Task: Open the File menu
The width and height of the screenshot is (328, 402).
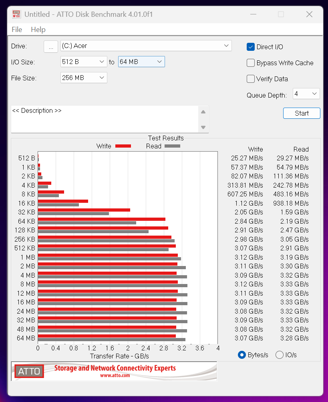Action: pyautogui.click(x=17, y=30)
